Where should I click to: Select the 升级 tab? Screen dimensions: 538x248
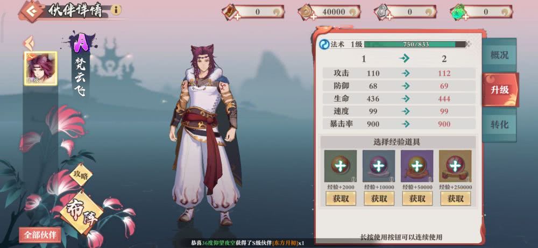point(500,90)
